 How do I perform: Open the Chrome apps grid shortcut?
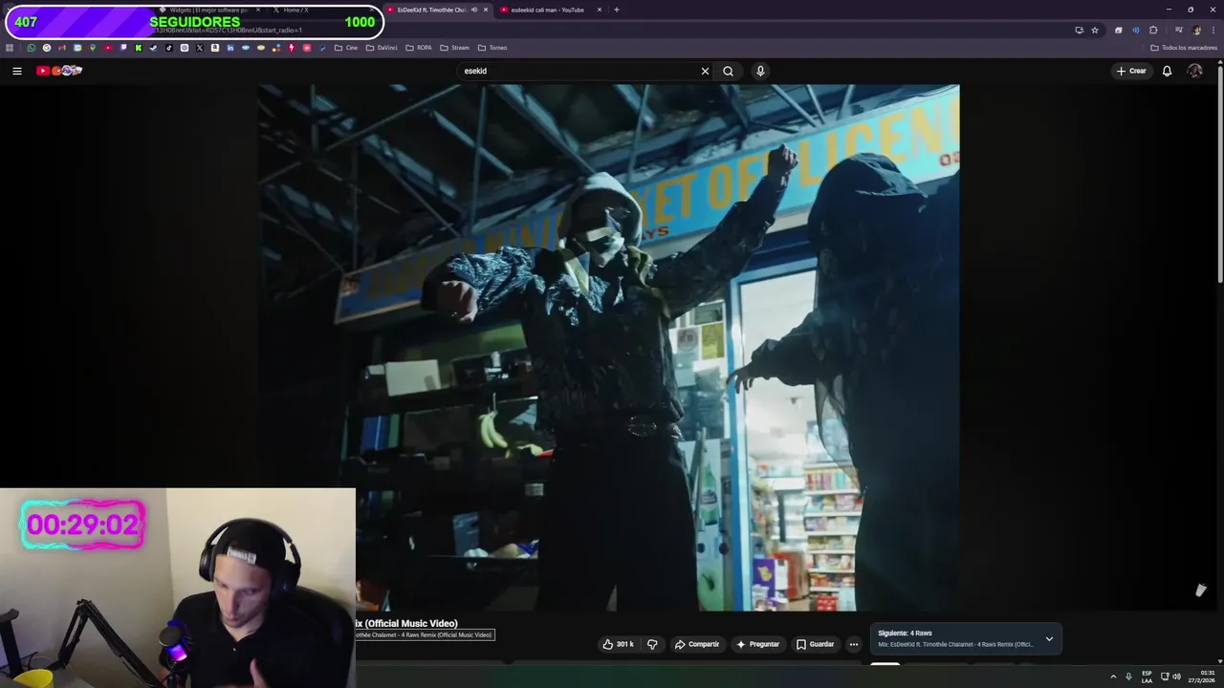point(10,48)
